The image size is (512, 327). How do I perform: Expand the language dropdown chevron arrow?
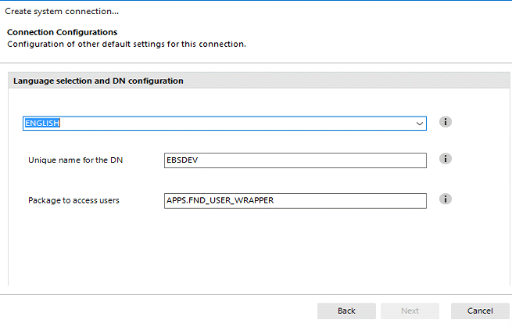[420, 124]
